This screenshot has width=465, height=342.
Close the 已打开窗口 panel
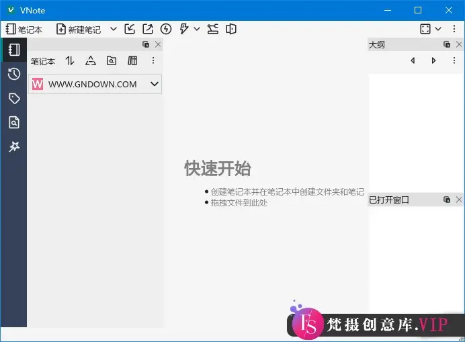click(x=459, y=200)
